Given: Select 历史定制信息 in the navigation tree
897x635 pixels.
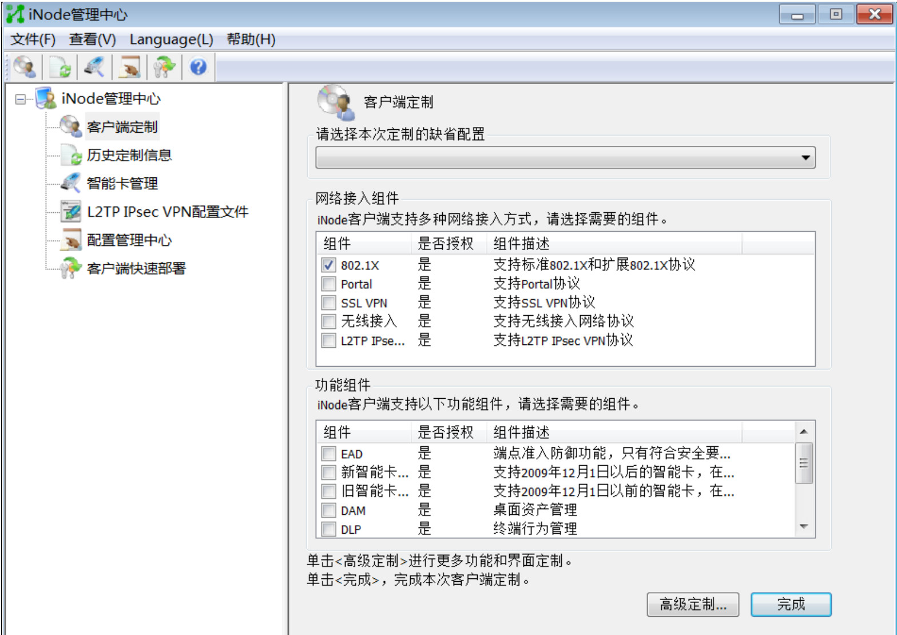Looking at the screenshot, I should point(129,154).
